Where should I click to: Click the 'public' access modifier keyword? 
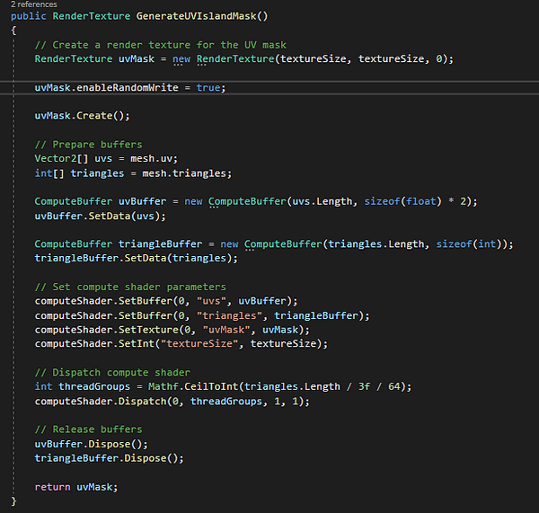click(28, 16)
